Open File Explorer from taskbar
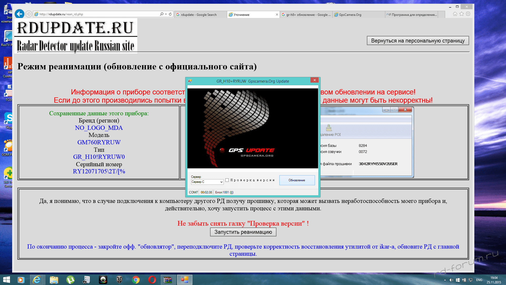506x285 pixels. (x=54, y=280)
